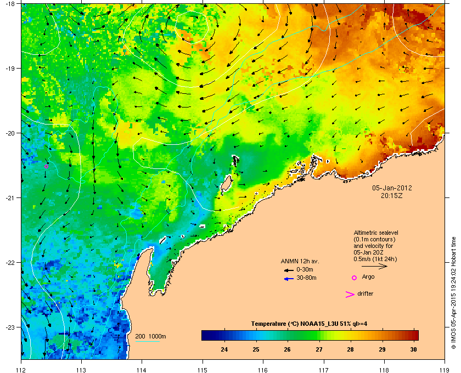This screenshot has height=373, width=461.
Task: Click the '29' colorbar tick label
Action: (x=382, y=349)
